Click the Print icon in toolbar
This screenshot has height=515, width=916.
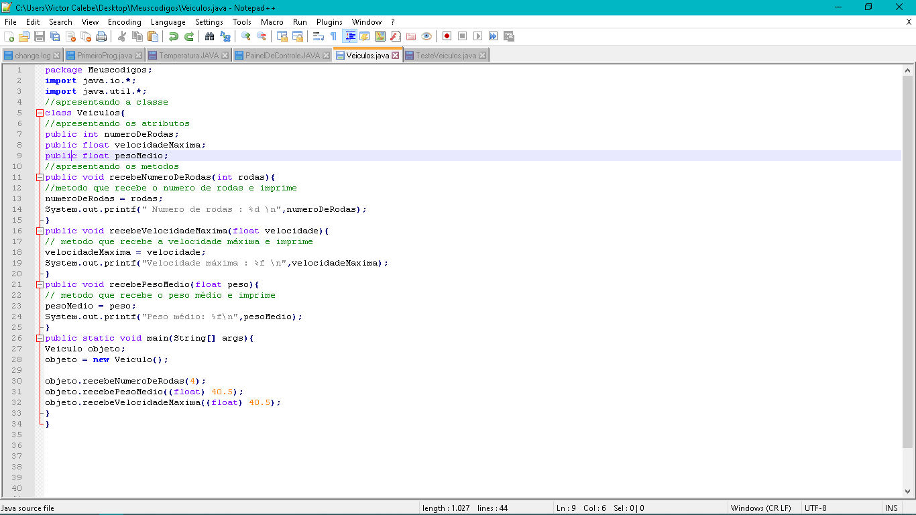(x=101, y=36)
